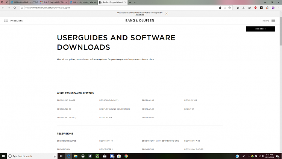This screenshot has height=159, width=282.
Task: Click the OneNote clipper extension icon
Action: pos(273,8)
